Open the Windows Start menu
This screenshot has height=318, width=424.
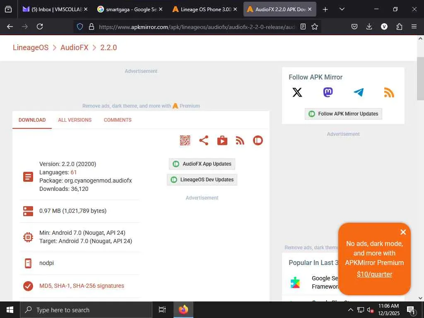[x=10, y=310]
